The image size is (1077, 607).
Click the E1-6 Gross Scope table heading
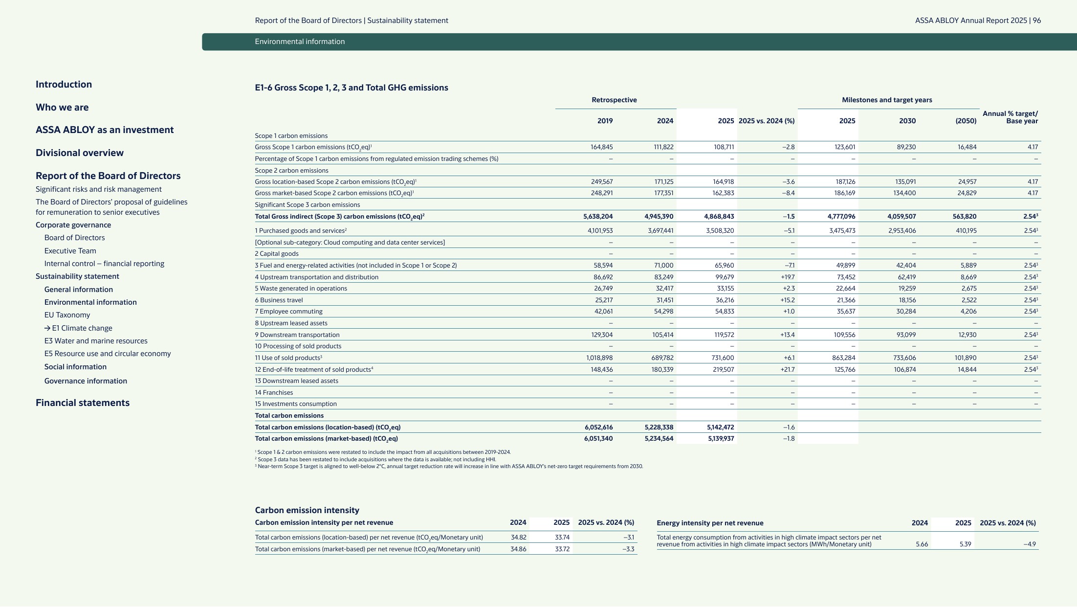pyautogui.click(x=352, y=88)
